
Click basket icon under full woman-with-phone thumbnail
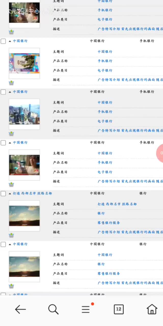(11, 184)
